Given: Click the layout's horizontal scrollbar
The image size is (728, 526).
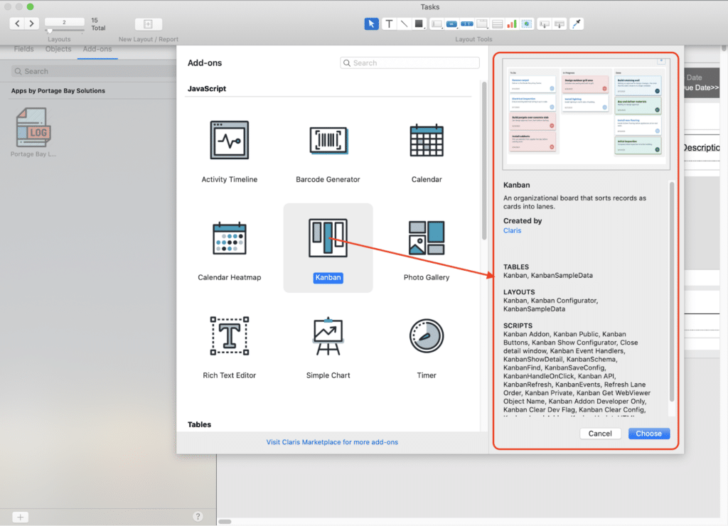Looking at the screenshot, I should tap(225, 521).
